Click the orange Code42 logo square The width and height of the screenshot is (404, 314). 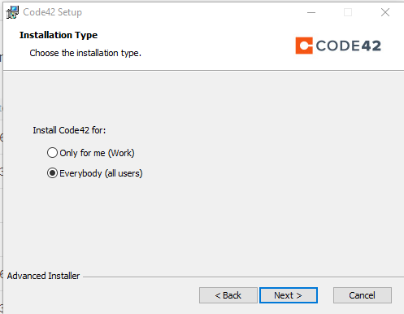tap(304, 46)
